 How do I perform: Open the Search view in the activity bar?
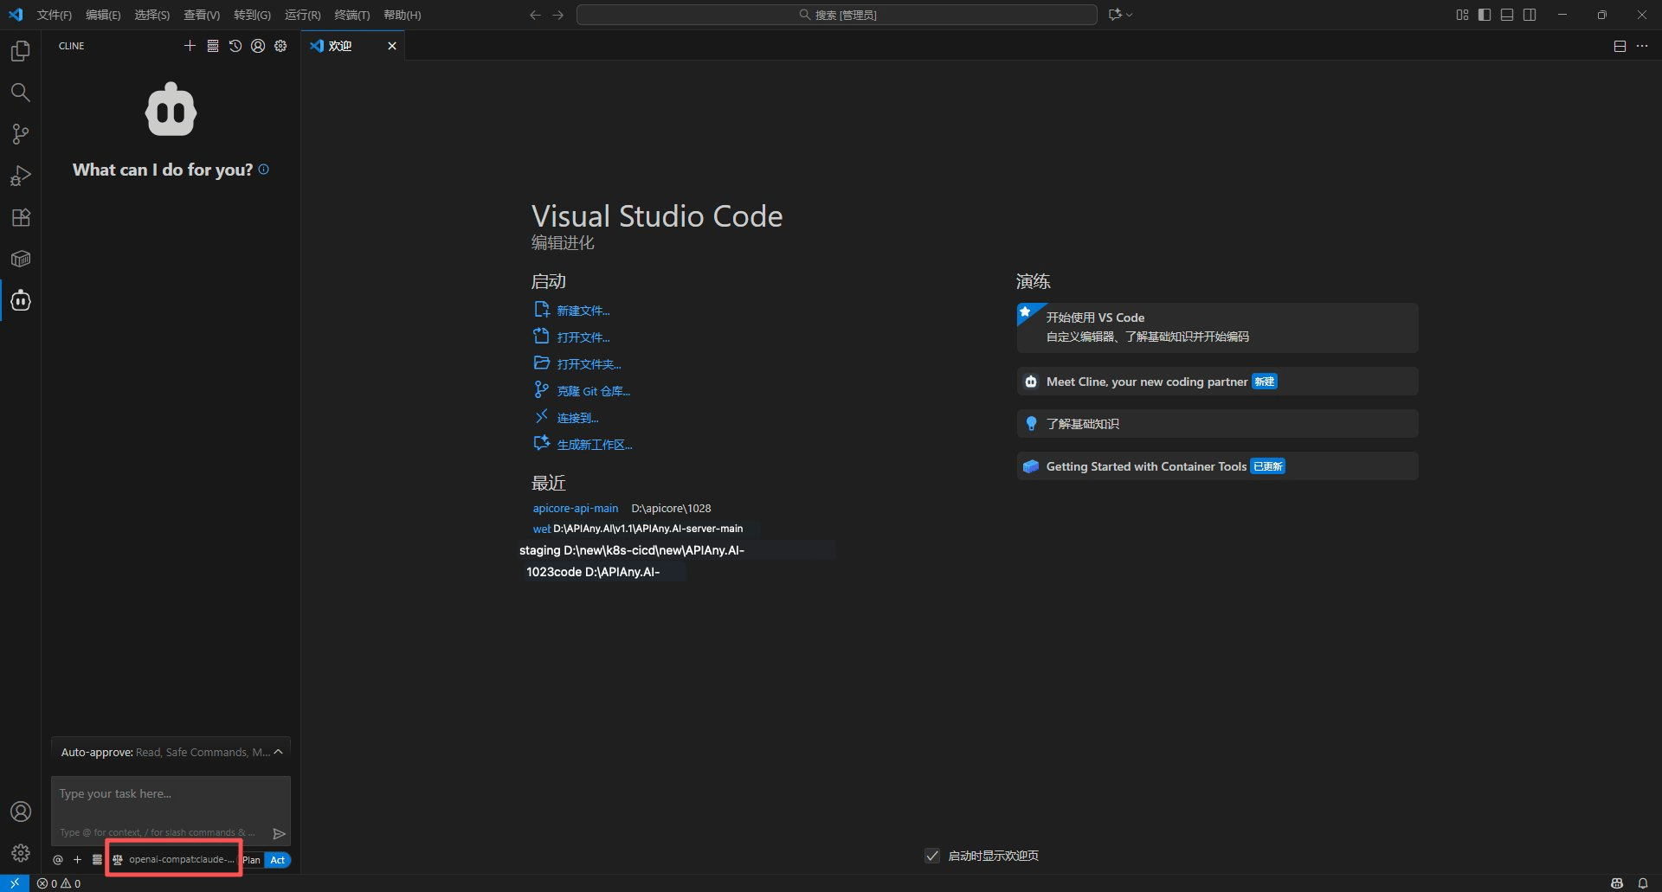click(21, 93)
